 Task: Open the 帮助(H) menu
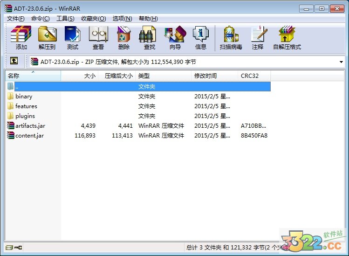(x=148, y=19)
